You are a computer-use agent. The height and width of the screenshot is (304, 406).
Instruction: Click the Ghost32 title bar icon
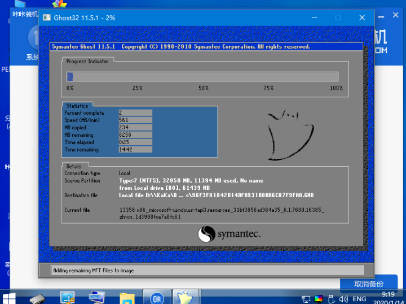tap(47, 18)
